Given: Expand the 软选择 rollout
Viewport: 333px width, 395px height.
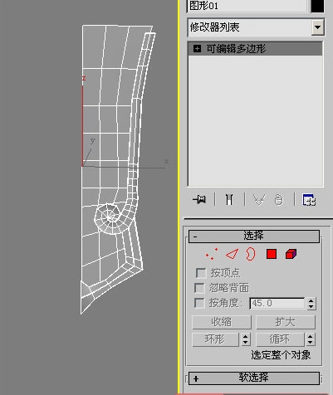Looking at the screenshot, I should click(254, 378).
